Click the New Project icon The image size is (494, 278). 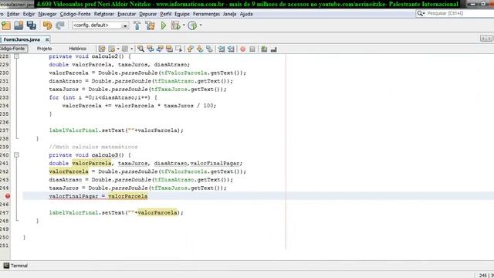(x=6, y=25)
